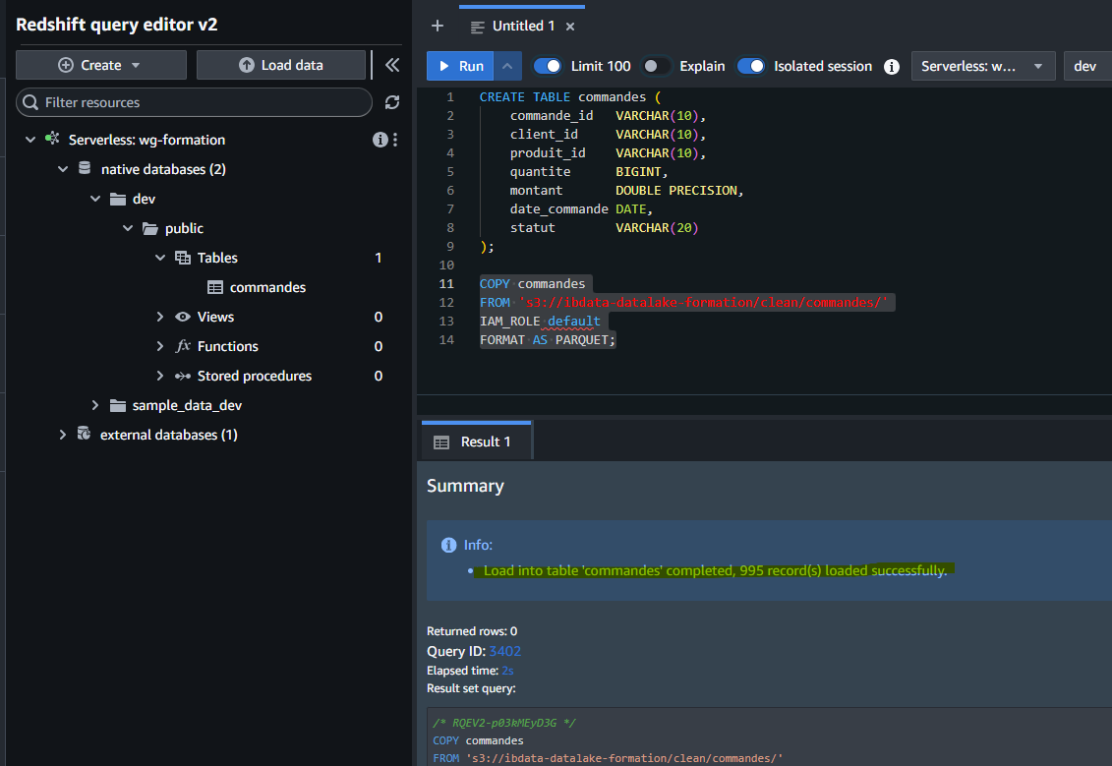Open the Serverless workgroup dropdown
Image resolution: width=1112 pixels, height=766 pixels.
coord(983,66)
